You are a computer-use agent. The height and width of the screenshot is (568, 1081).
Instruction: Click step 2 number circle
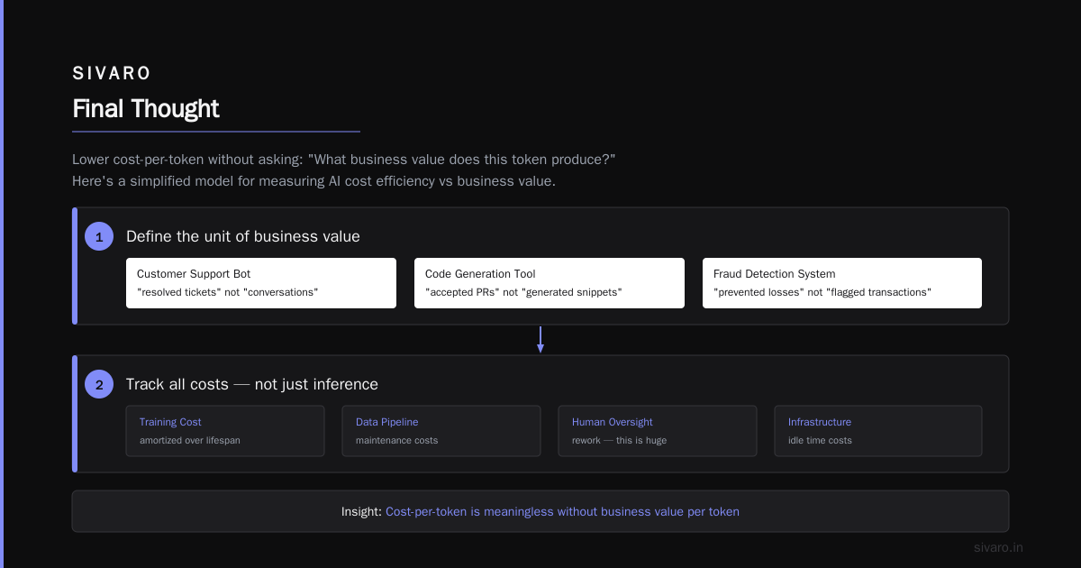pyautogui.click(x=99, y=385)
